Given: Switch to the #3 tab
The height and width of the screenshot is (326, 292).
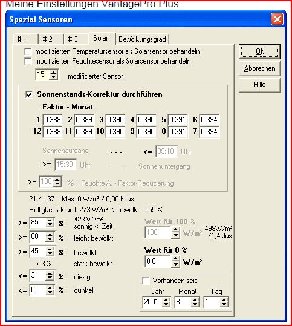Looking at the screenshot, I should [x=76, y=39].
